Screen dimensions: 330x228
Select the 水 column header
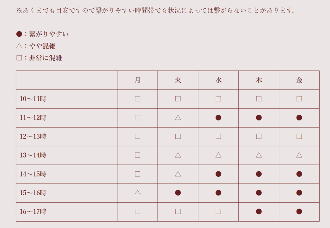point(218,80)
